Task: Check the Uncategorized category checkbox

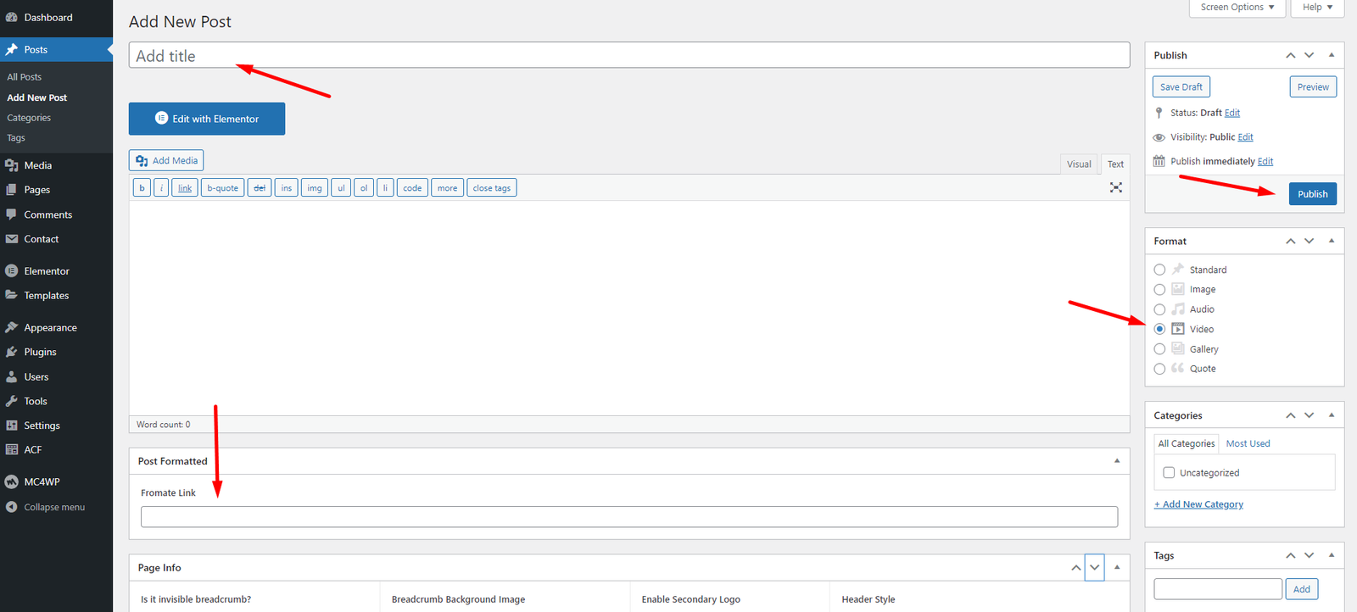Action: point(1169,473)
